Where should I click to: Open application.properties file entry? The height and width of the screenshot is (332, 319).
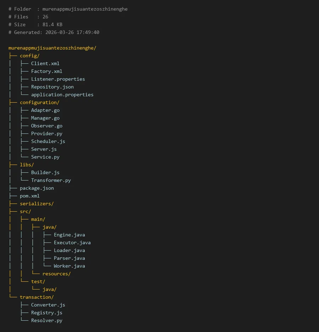pyautogui.click(x=62, y=95)
